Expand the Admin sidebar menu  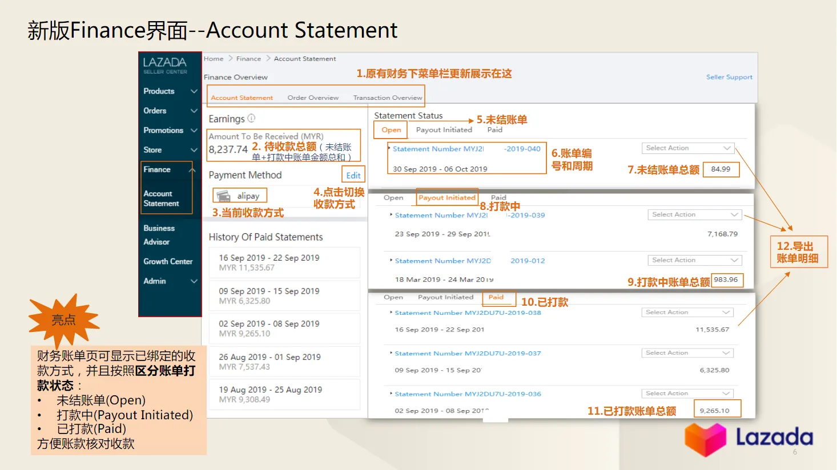pos(194,281)
